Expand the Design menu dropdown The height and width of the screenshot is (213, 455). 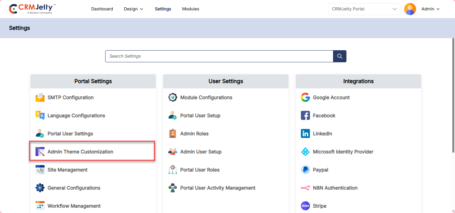click(x=133, y=9)
